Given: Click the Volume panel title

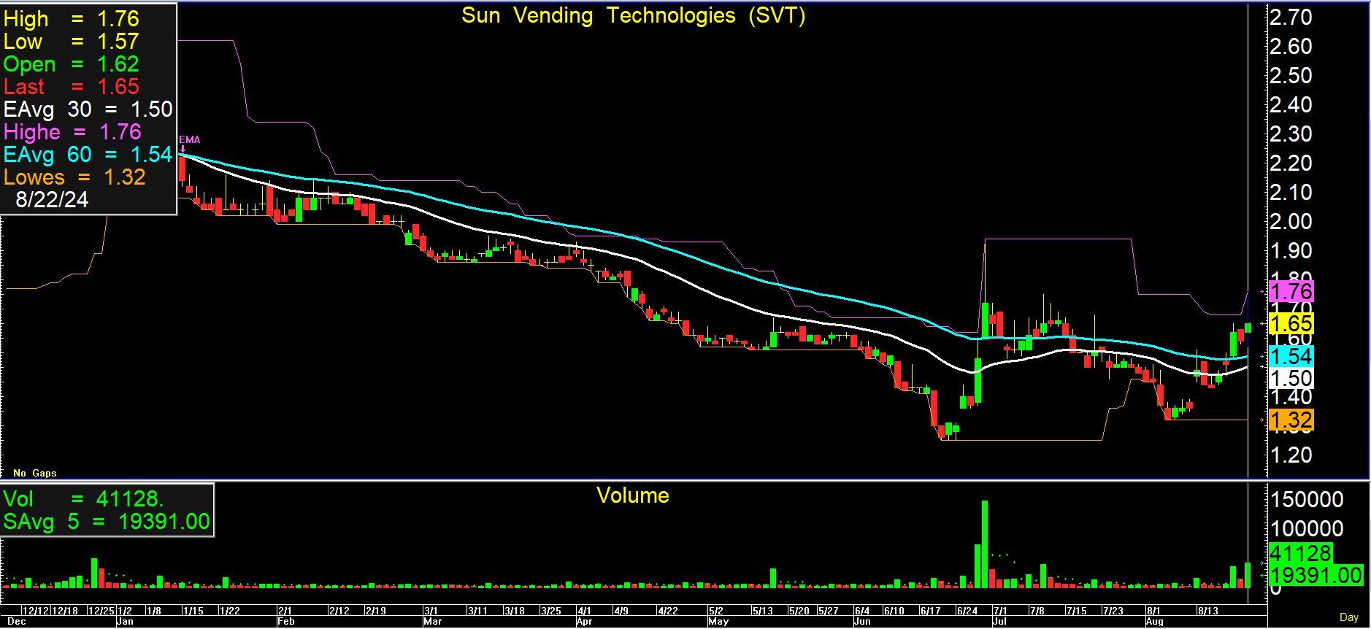Looking at the screenshot, I should click(x=632, y=495).
